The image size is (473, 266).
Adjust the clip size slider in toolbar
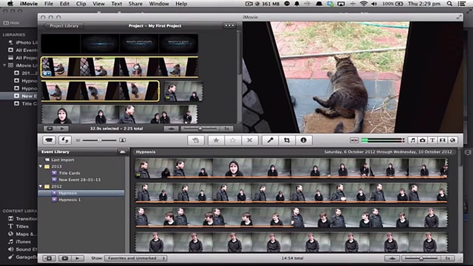pyautogui.click(x=99, y=140)
